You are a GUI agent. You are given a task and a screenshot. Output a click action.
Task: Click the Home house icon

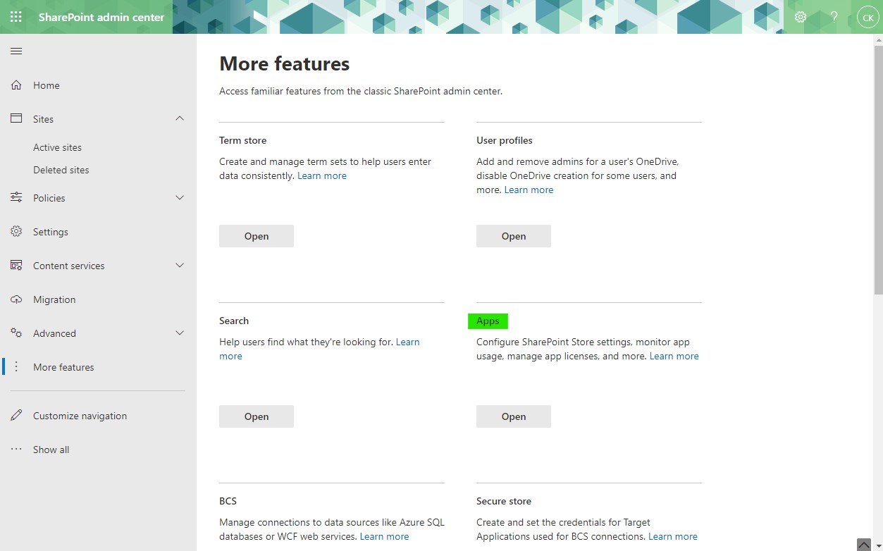coord(16,85)
